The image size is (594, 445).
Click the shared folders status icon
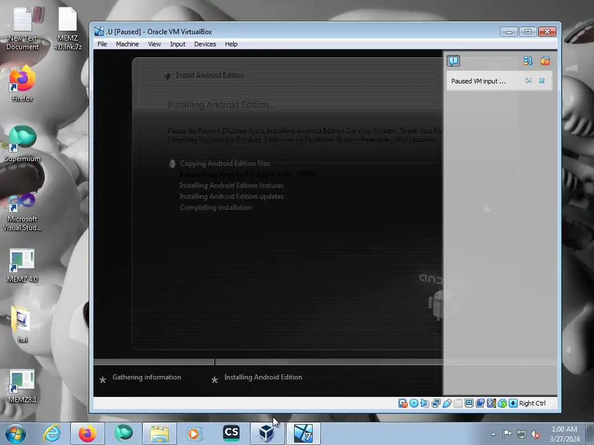tap(458, 403)
